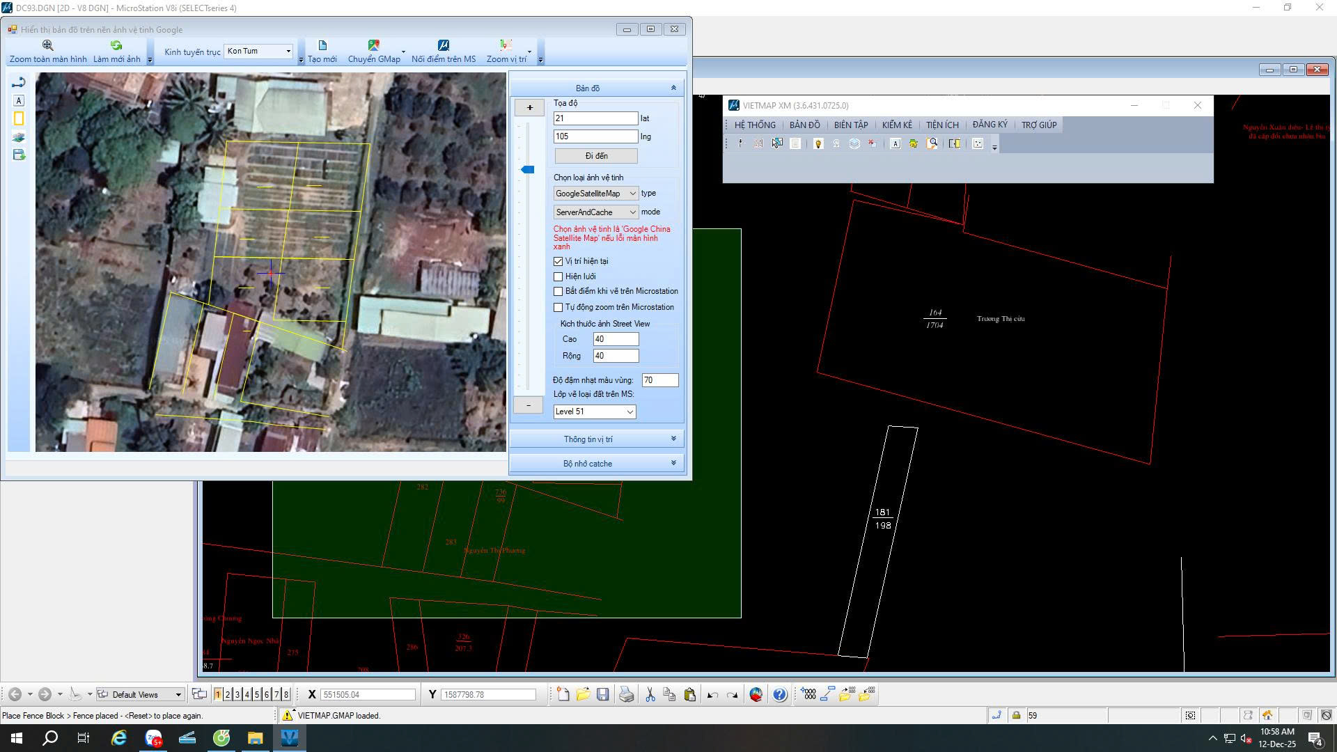Click the Cut scissors icon
1337x752 pixels.
[650, 694]
